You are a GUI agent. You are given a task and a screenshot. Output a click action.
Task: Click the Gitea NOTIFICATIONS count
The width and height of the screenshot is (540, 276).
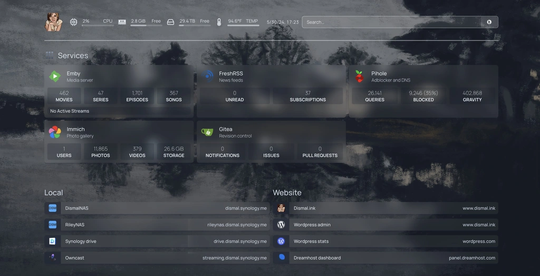click(x=223, y=151)
